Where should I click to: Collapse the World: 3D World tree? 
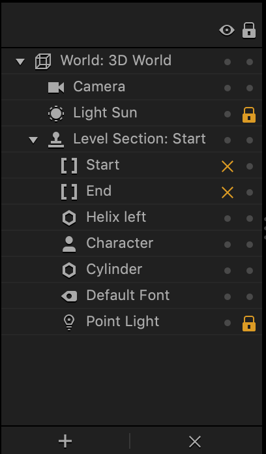[20, 62]
